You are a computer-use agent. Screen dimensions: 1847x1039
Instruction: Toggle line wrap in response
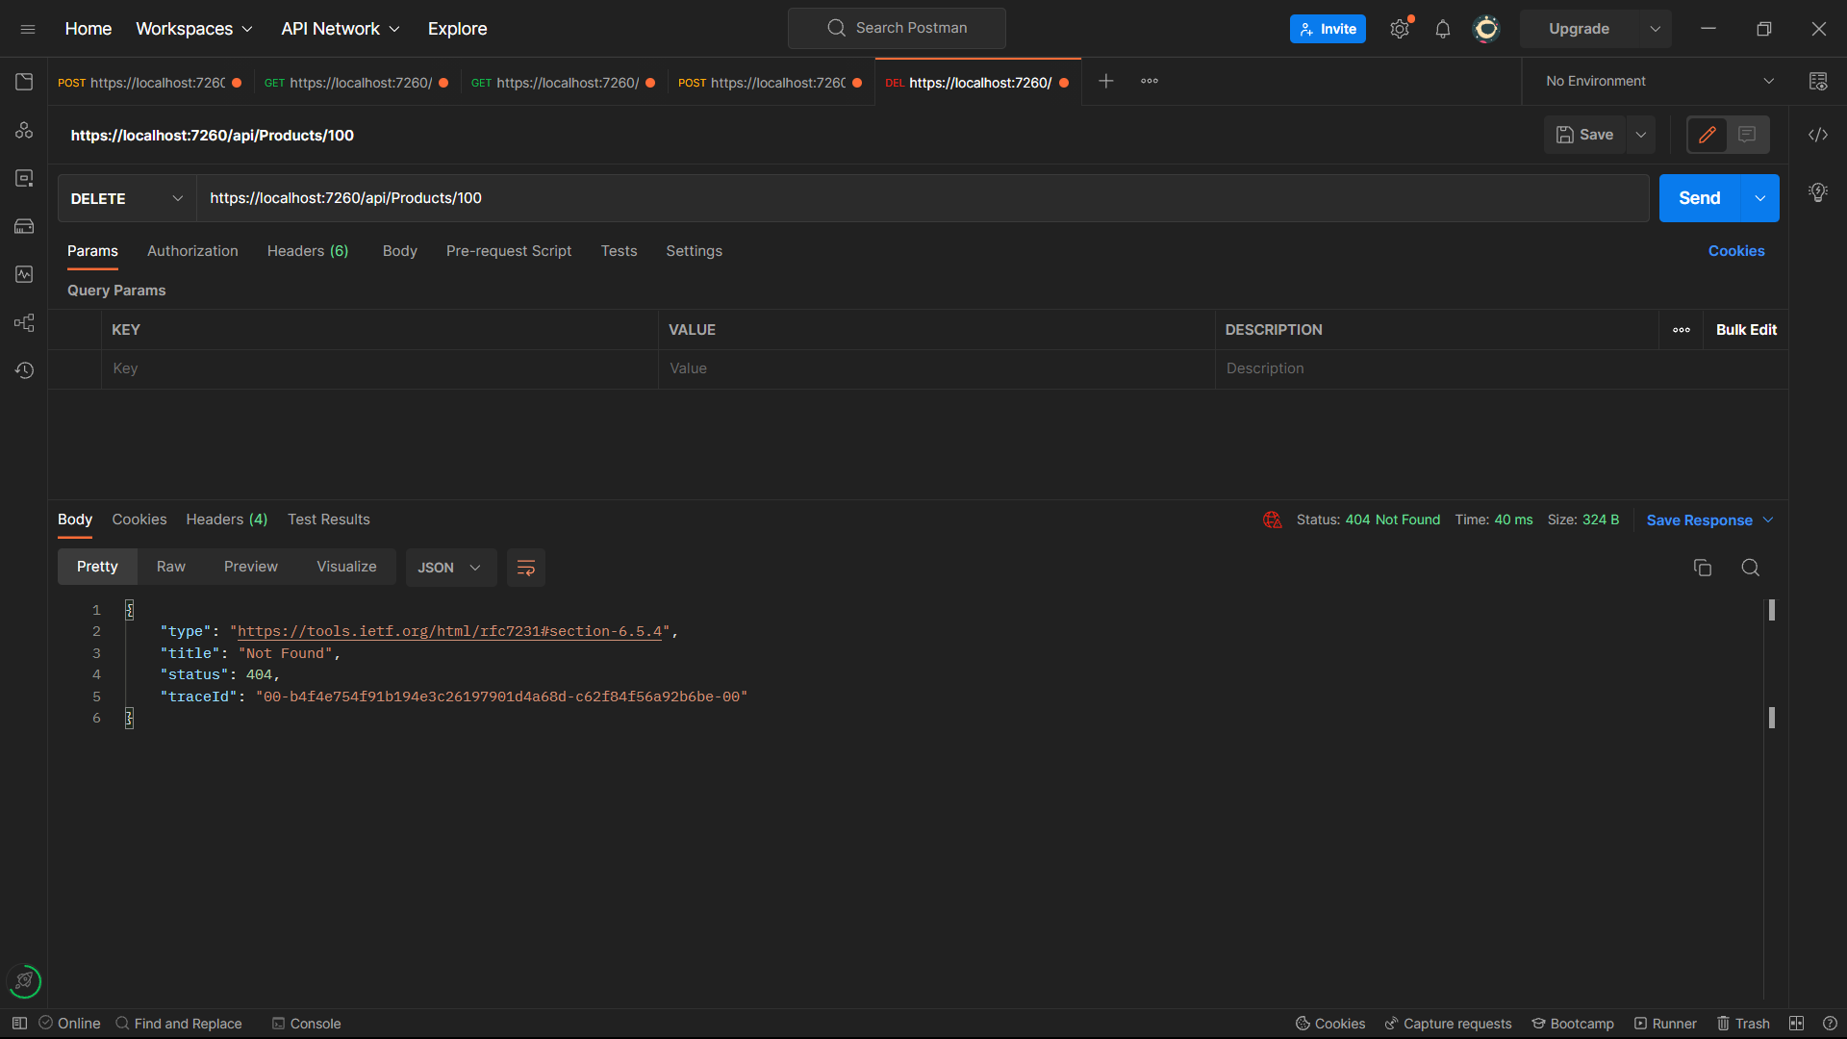pyautogui.click(x=525, y=568)
